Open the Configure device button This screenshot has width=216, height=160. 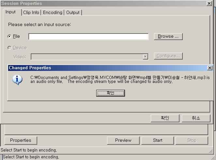tap(168, 56)
